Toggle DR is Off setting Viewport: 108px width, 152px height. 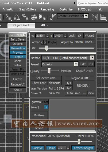coord(55,93)
